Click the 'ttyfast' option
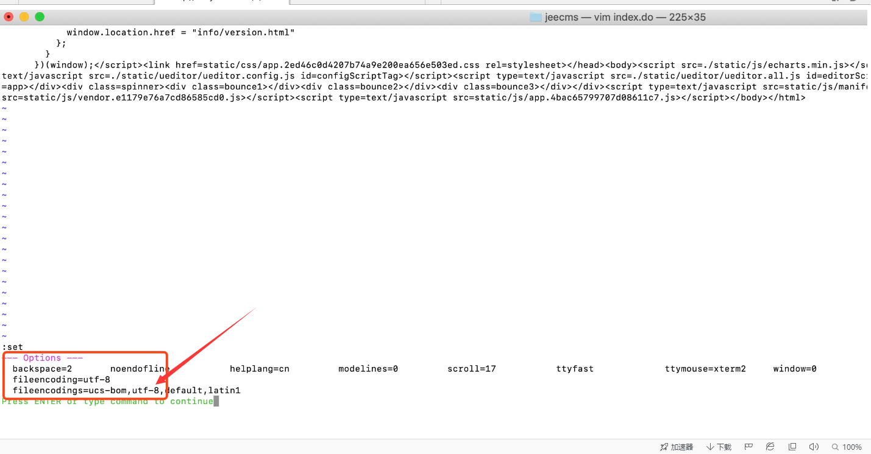This screenshot has height=454, width=871. click(575, 369)
